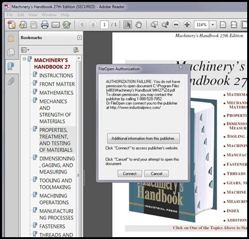Select the FRONT MATTER bookmark
Image resolution: width=249 pixels, height=239 pixels.
[57, 84]
